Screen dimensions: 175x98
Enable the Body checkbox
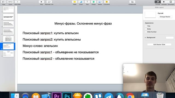coord(146,29)
